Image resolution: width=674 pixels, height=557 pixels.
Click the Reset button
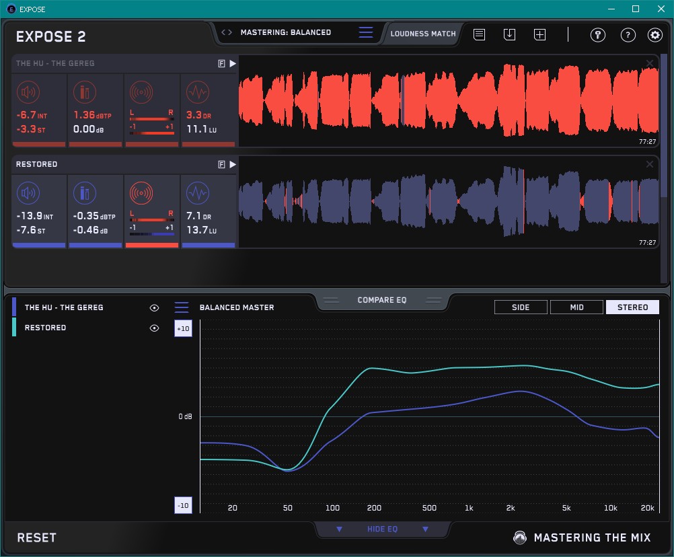[37, 537]
